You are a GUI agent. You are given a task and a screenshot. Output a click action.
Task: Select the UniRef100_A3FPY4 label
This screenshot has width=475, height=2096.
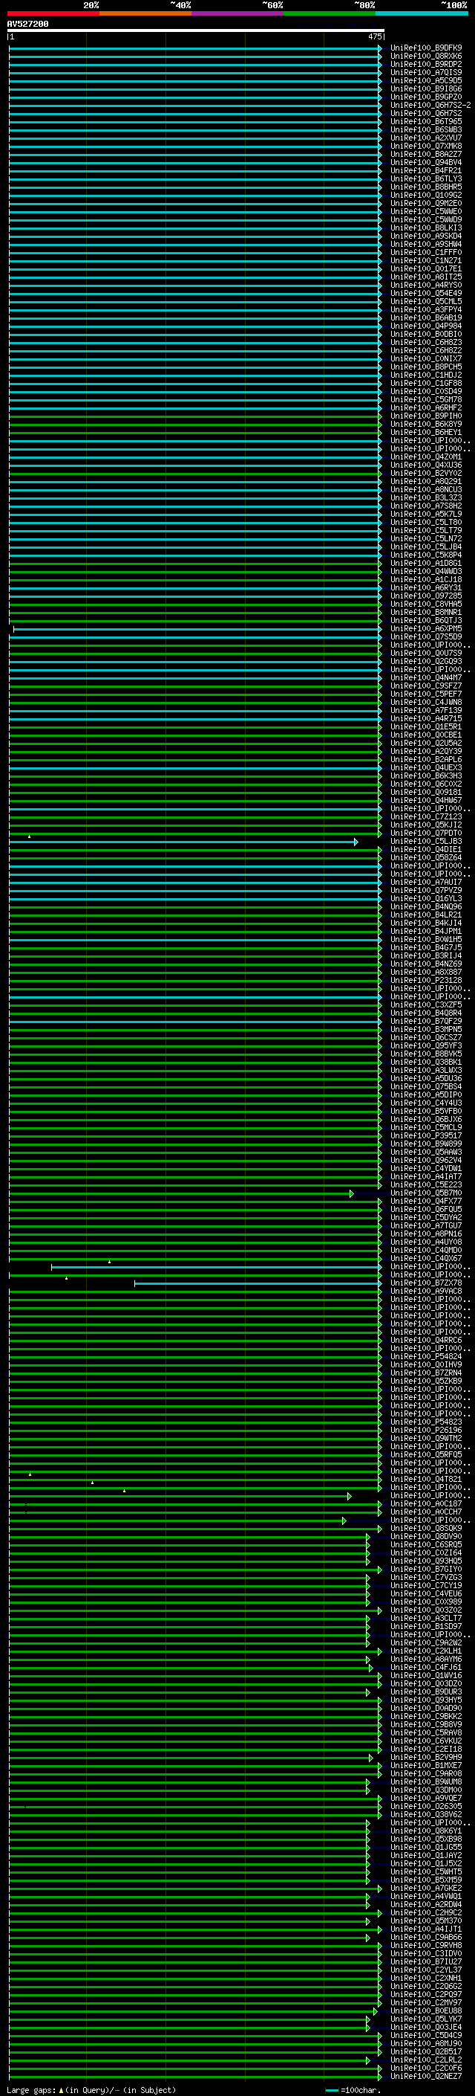(x=426, y=309)
